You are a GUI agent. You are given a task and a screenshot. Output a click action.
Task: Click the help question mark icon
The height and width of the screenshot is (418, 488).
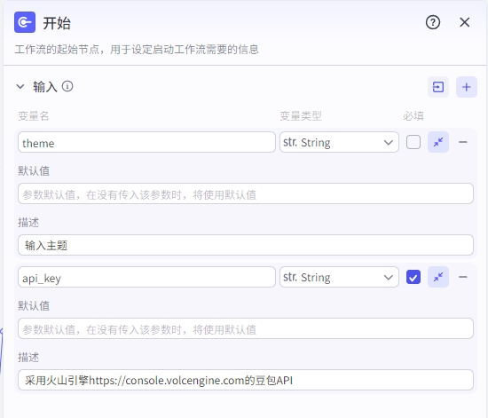click(433, 22)
